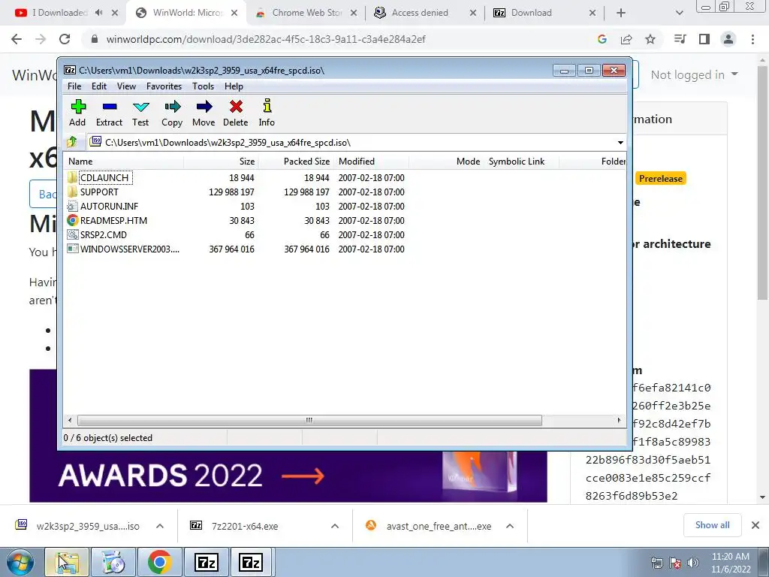Expand the 7-Zip address path dropdown

620,143
